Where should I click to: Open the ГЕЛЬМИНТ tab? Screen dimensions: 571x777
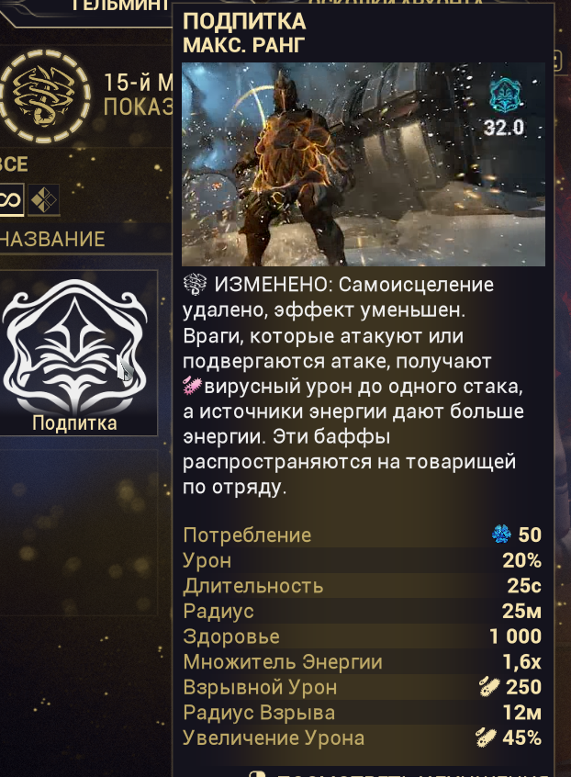118,6
